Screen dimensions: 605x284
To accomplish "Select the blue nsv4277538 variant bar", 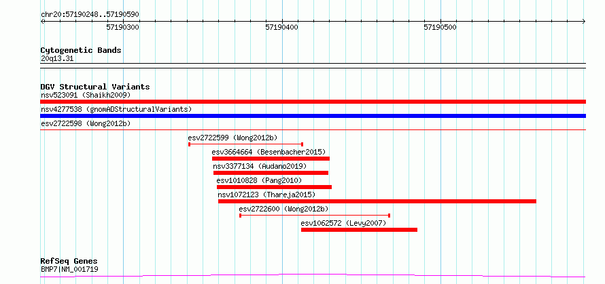I will 313,116.
